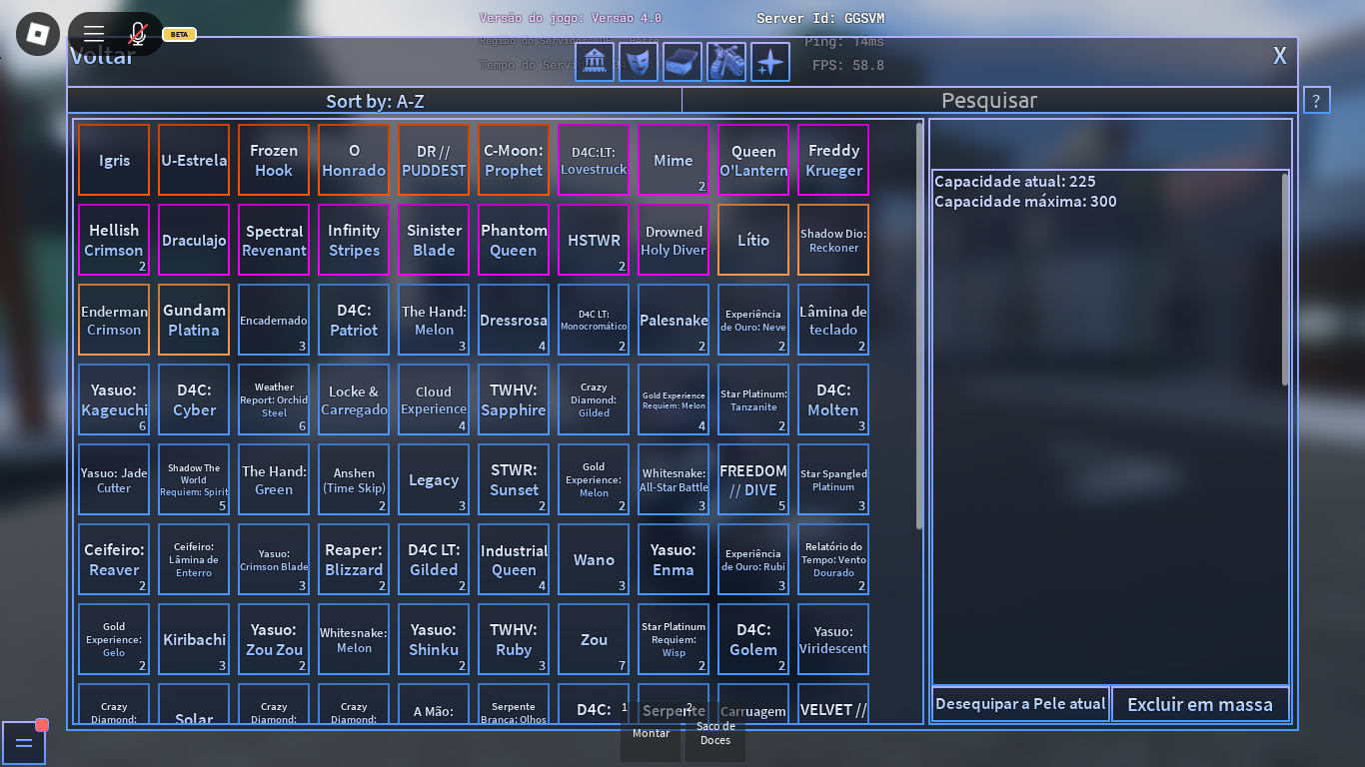The height and width of the screenshot is (767, 1365).
Task: Pick the TWHV: Sapphire skin
Action: pos(514,399)
